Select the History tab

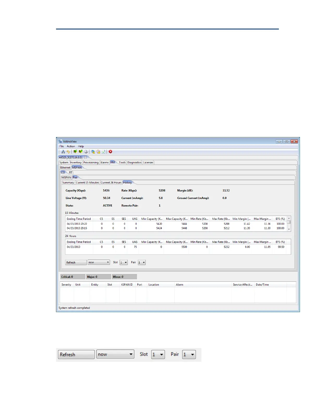coord(127,183)
